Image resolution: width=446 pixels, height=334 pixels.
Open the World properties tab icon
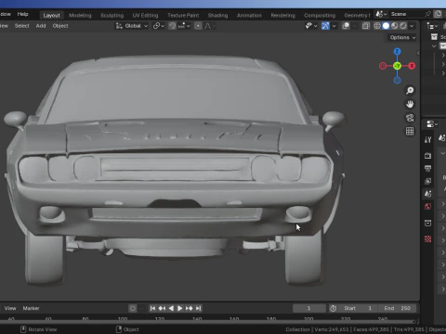tap(428, 207)
